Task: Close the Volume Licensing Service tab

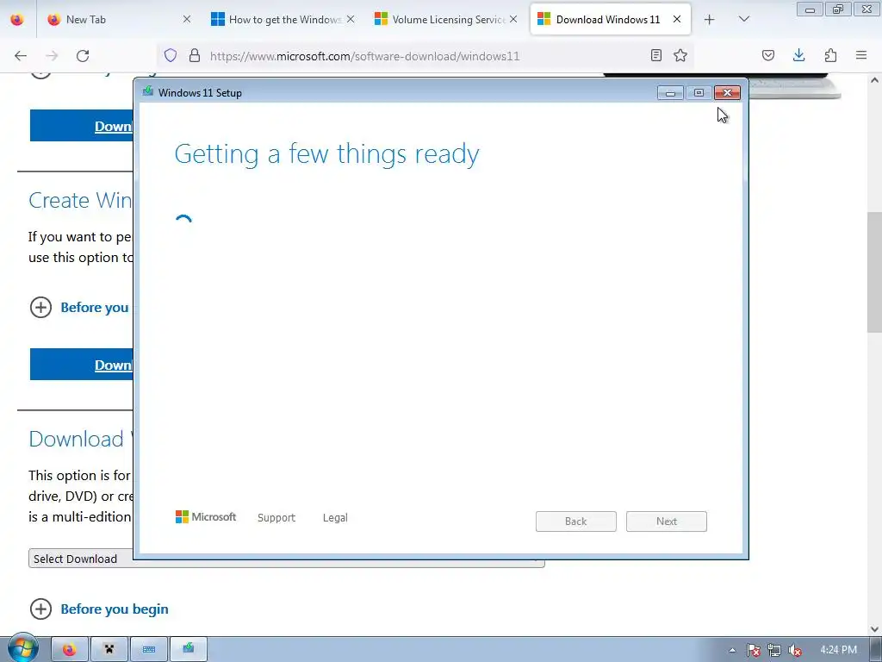Action: coord(513,19)
